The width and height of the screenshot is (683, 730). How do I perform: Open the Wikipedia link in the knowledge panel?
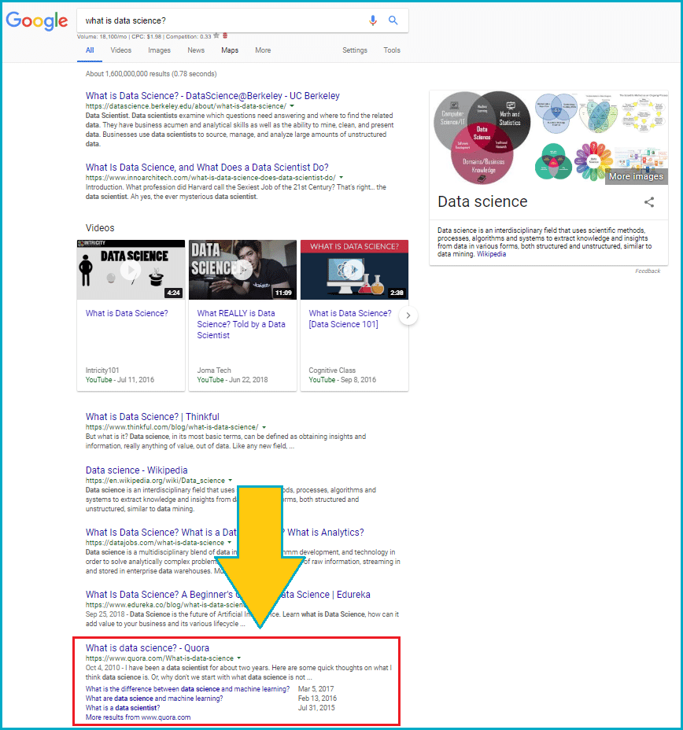tap(493, 253)
